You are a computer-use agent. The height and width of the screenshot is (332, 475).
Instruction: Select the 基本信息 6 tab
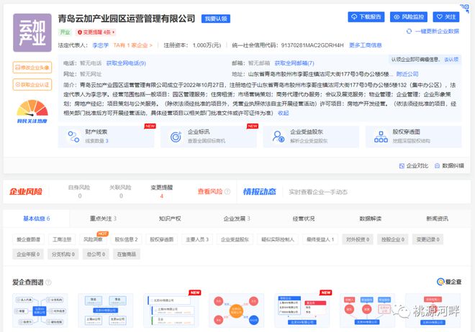tap(37, 218)
